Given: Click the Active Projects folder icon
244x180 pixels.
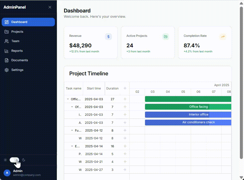Looking at the screenshot, I should pos(166,36).
